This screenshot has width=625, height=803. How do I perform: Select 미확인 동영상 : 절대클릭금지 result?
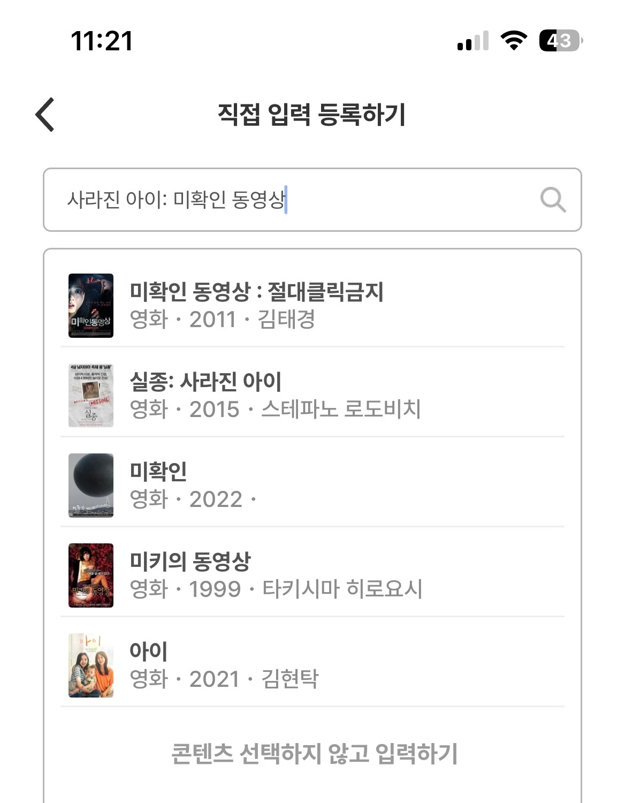coord(257,292)
